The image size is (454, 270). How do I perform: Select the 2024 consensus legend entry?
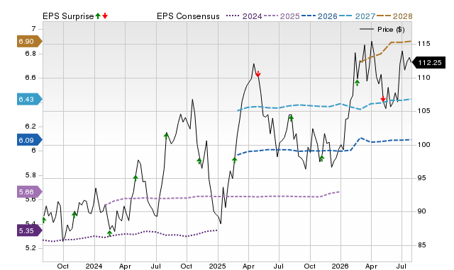click(x=244, y=16)
